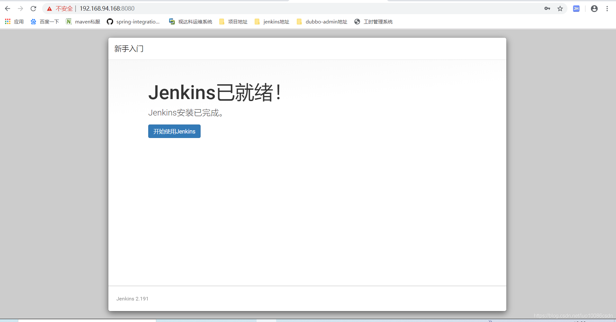The height and width of the screenshot is (322, 616).
Task: Open the 应用 apps shortcut
Action: 14,22
